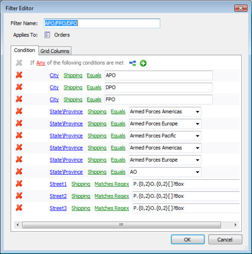Viewport: 252px width, 254px height.
Task: Click the Street2 field link
Action: (58, 196)
